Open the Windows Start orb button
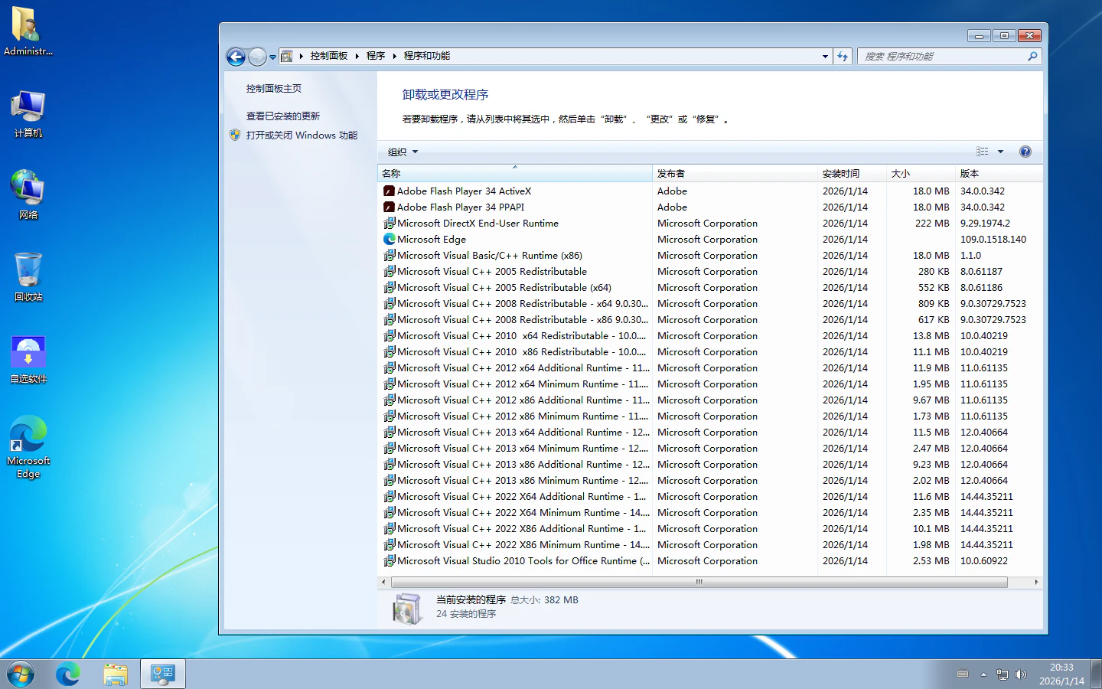This screenshot has width=1102, height=689. [21, 674]
